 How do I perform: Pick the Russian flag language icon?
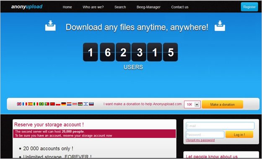[91, 104]
